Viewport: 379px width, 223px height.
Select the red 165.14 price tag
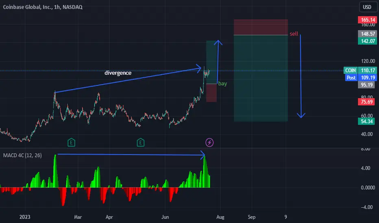[368, 20]
